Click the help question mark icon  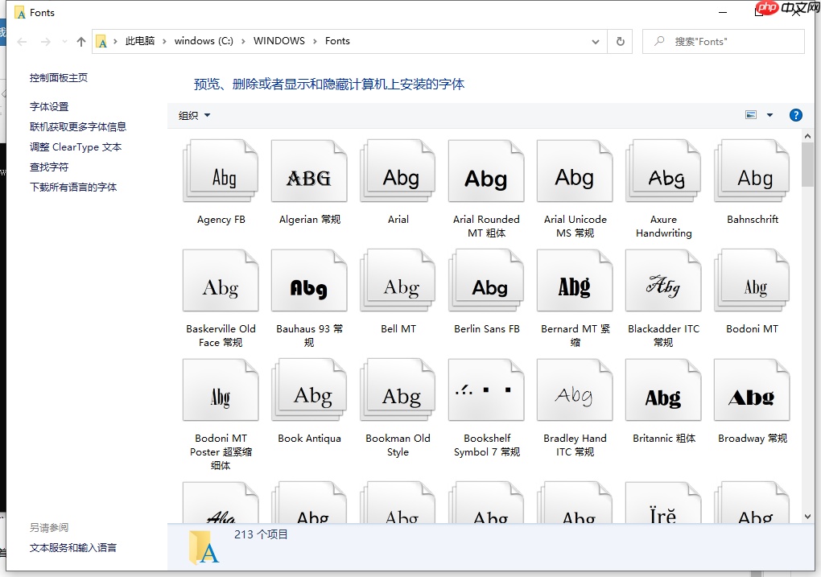(796, 115)
